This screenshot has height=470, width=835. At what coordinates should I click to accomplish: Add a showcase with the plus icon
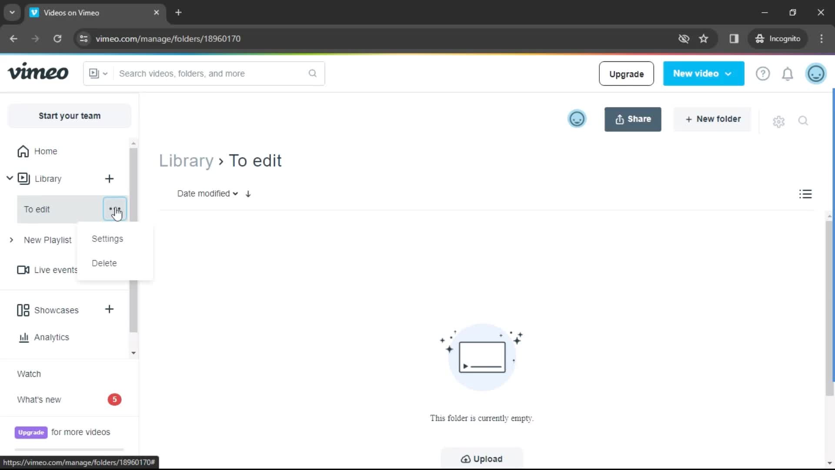[109, 309]
